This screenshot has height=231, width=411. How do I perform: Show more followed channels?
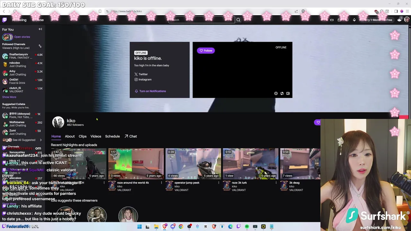(x=9, y=97)
